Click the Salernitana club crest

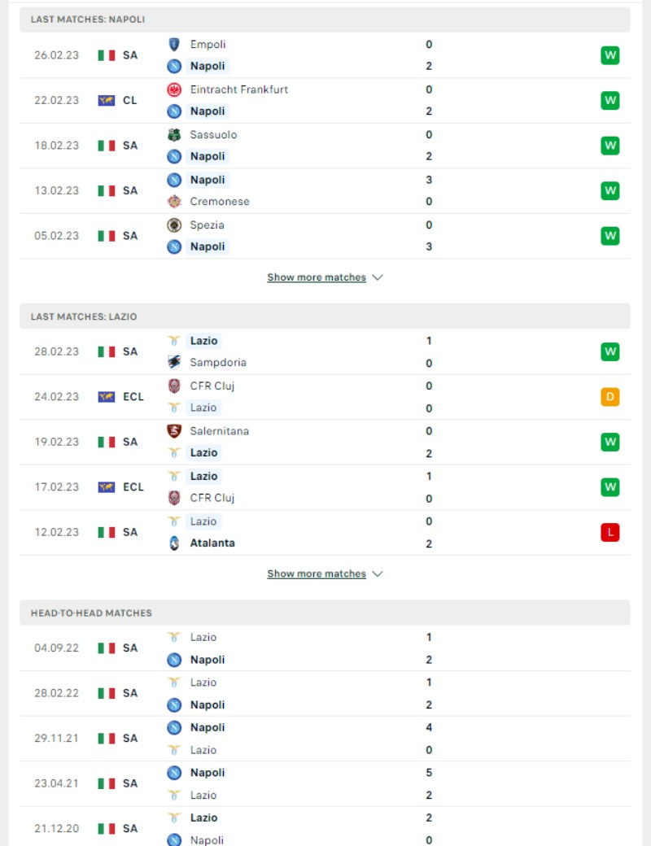point(174,431)
